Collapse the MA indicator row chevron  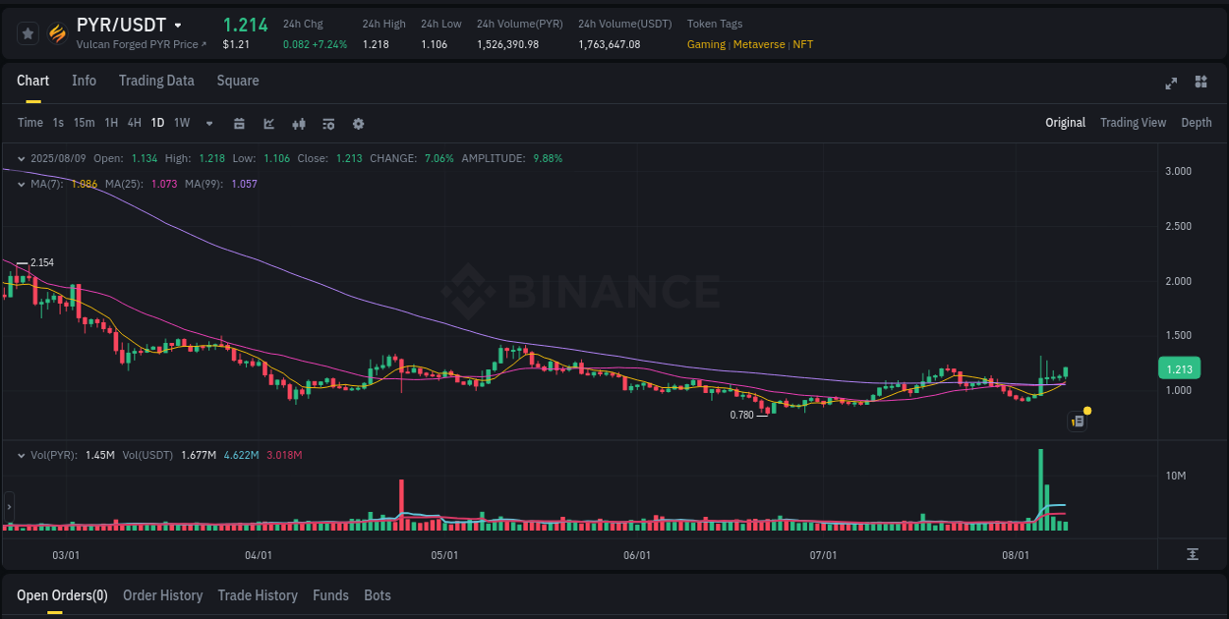click(21, 184)
